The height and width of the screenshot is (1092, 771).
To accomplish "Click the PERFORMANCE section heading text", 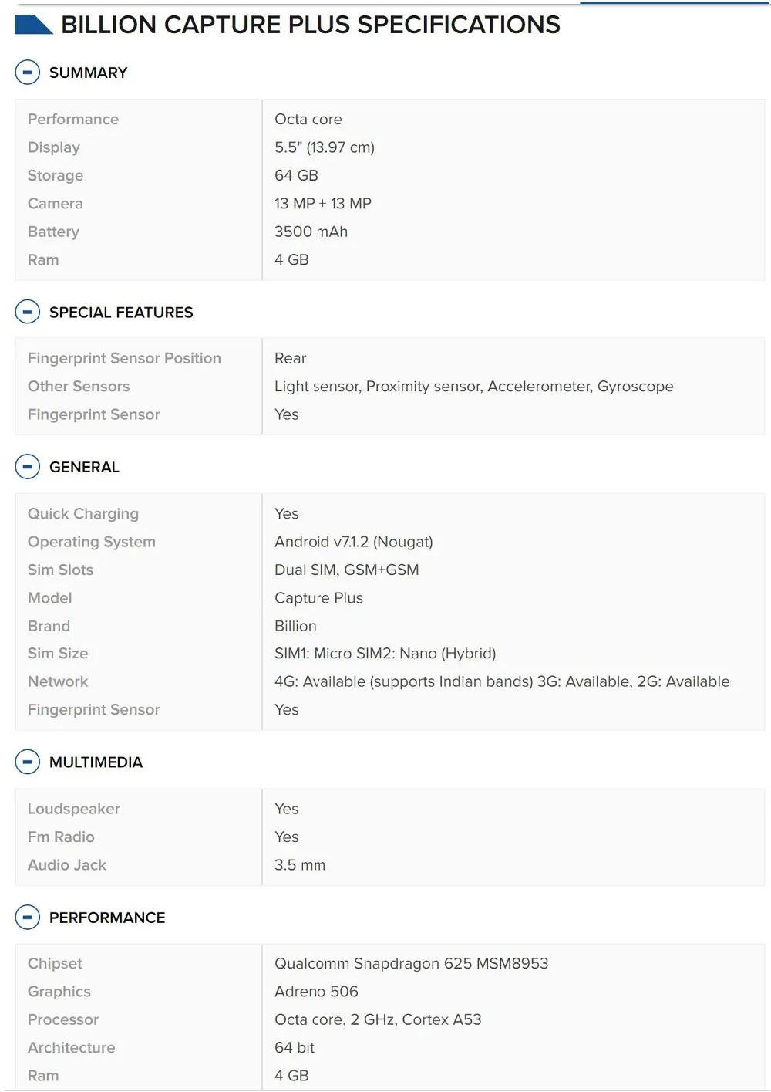I will [107, 917].
